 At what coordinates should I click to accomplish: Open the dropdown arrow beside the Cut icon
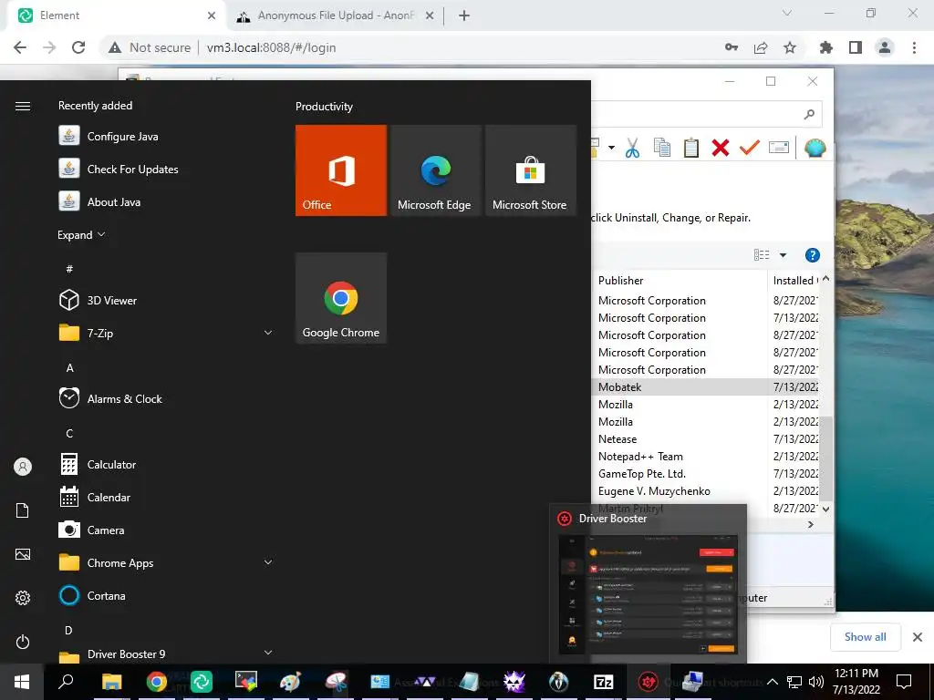(x=611, y=148)
